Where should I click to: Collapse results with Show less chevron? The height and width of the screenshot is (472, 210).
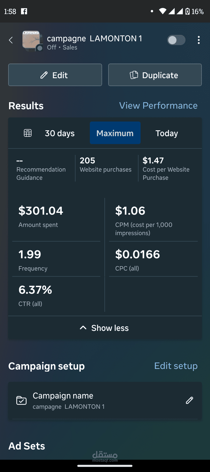83,328
